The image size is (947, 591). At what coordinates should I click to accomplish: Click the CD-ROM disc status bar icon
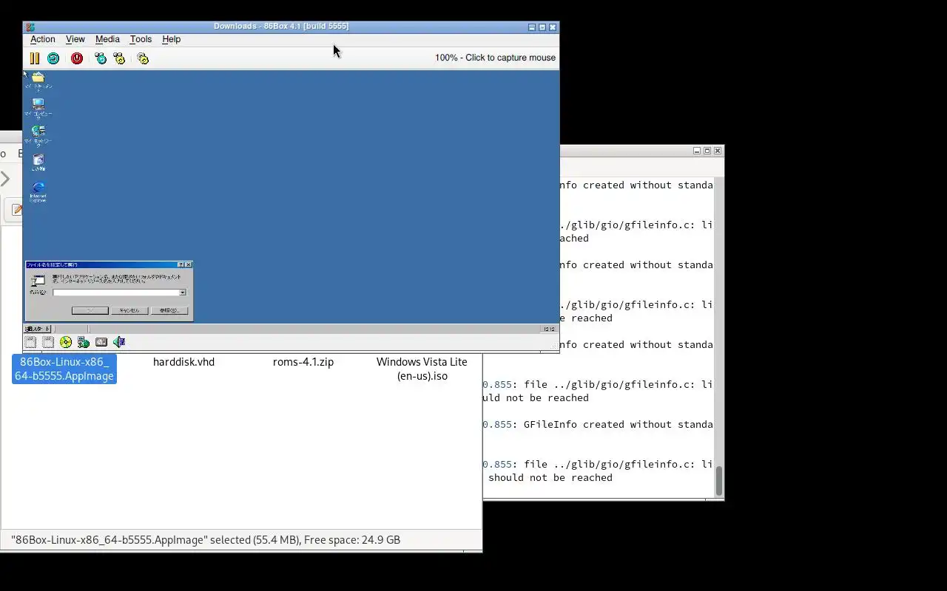tap(66, 342)
